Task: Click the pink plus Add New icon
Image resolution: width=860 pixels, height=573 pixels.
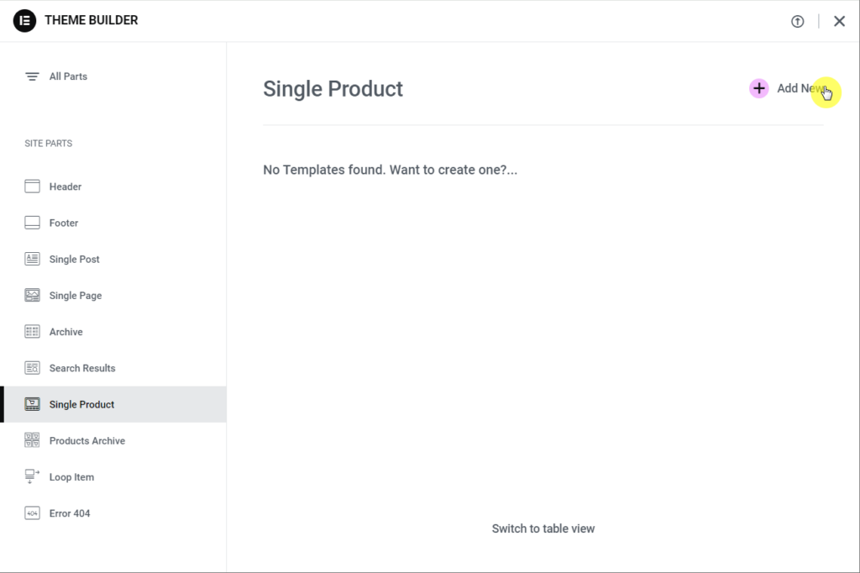Action: pos(759,88)
